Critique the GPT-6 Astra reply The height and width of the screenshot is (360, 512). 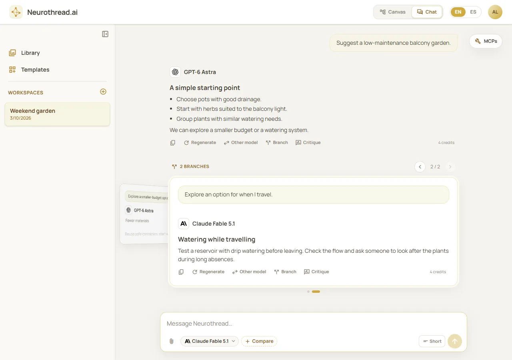click(308, 143)
